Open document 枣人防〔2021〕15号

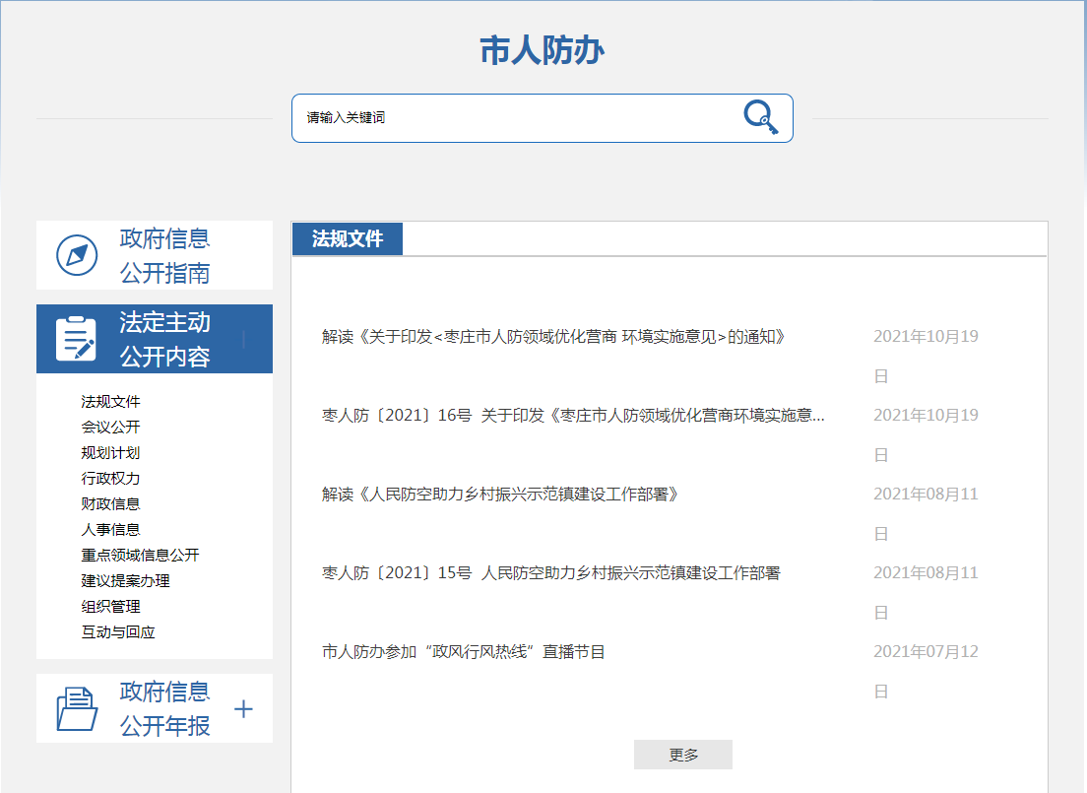551,573
